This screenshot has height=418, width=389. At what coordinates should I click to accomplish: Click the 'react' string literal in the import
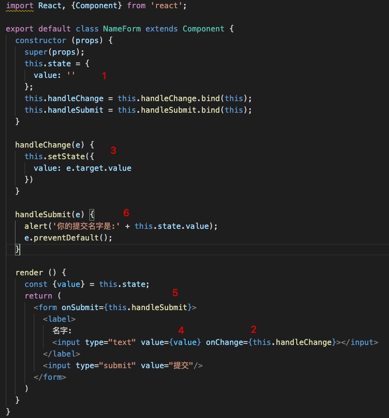point(166,6)
